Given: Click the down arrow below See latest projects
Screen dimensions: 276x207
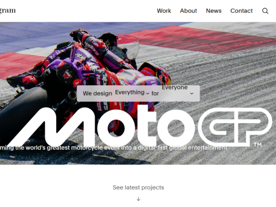Looking at the screenshot, I should click(138, 199).
